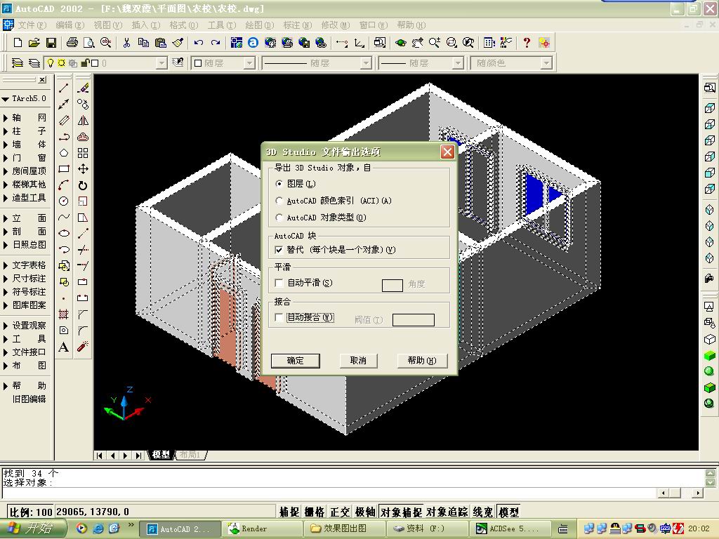
Task: Open the layer name dropdown
Action: 161,62
